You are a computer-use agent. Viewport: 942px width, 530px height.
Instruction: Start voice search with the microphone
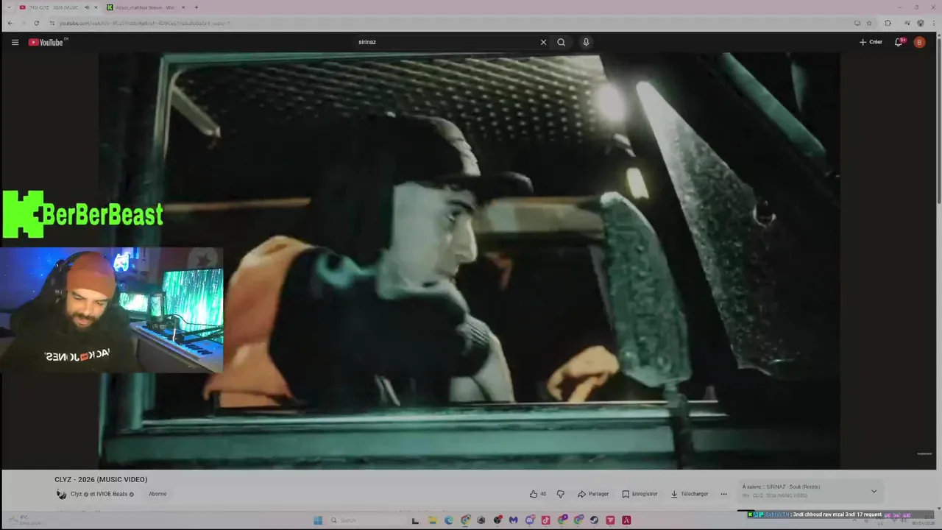pos(586,42)
